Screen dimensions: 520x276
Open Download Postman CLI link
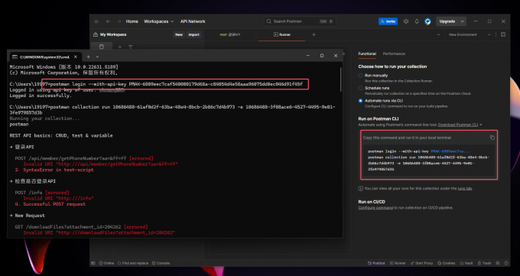point(458,125)
